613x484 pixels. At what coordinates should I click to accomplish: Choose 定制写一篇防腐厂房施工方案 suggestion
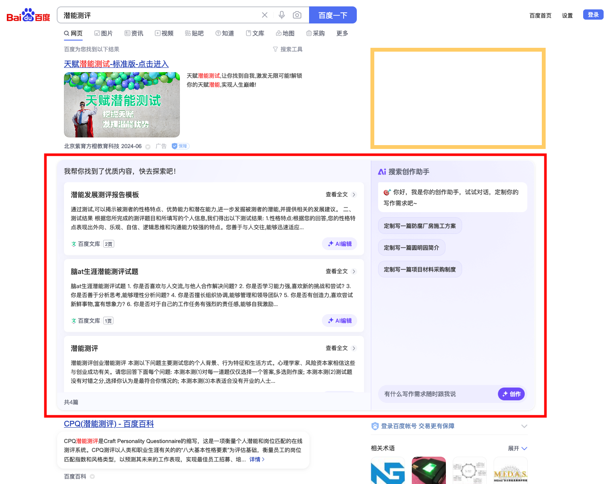tap(420, 226)
